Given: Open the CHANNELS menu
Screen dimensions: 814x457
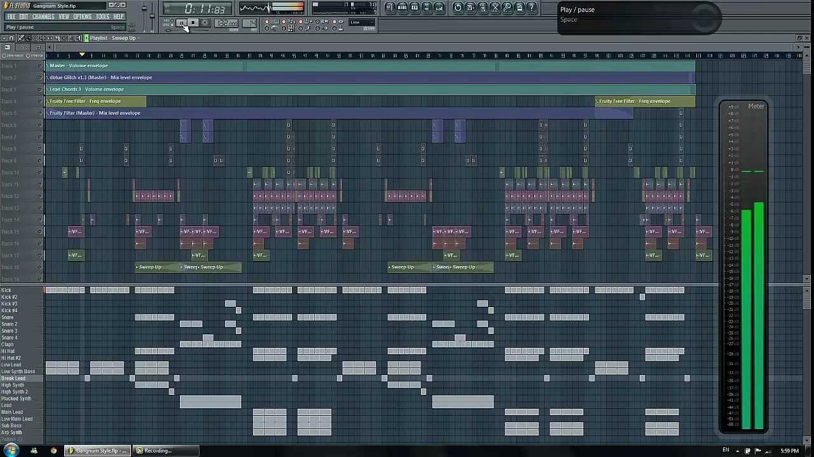Looking at the screenshot, I should (43, 17).
